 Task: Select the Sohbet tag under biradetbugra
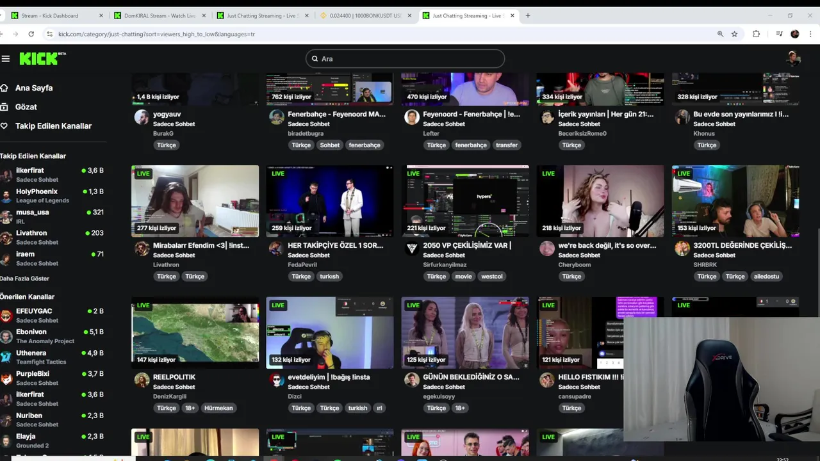tap(330, 145)
